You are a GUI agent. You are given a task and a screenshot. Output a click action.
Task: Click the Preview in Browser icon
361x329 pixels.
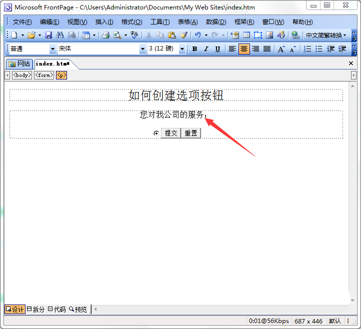point(117,35)
